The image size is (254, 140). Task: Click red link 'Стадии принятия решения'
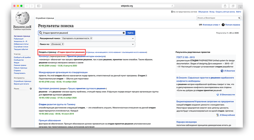(x=71, y=52)
